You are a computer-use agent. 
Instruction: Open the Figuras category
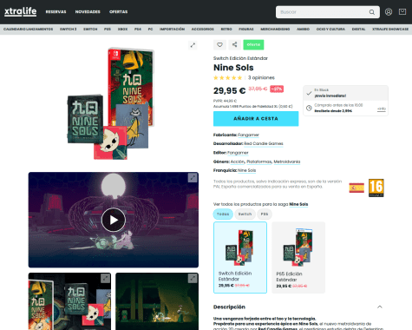(x=246, y=30)
